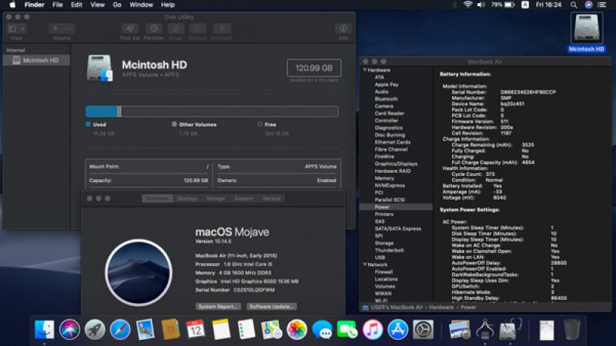Image resolution: width=616 pixels, height=346 pixels.
Task: Collapse the Hardware section in System Information
Action: click(x=364, y=70)
